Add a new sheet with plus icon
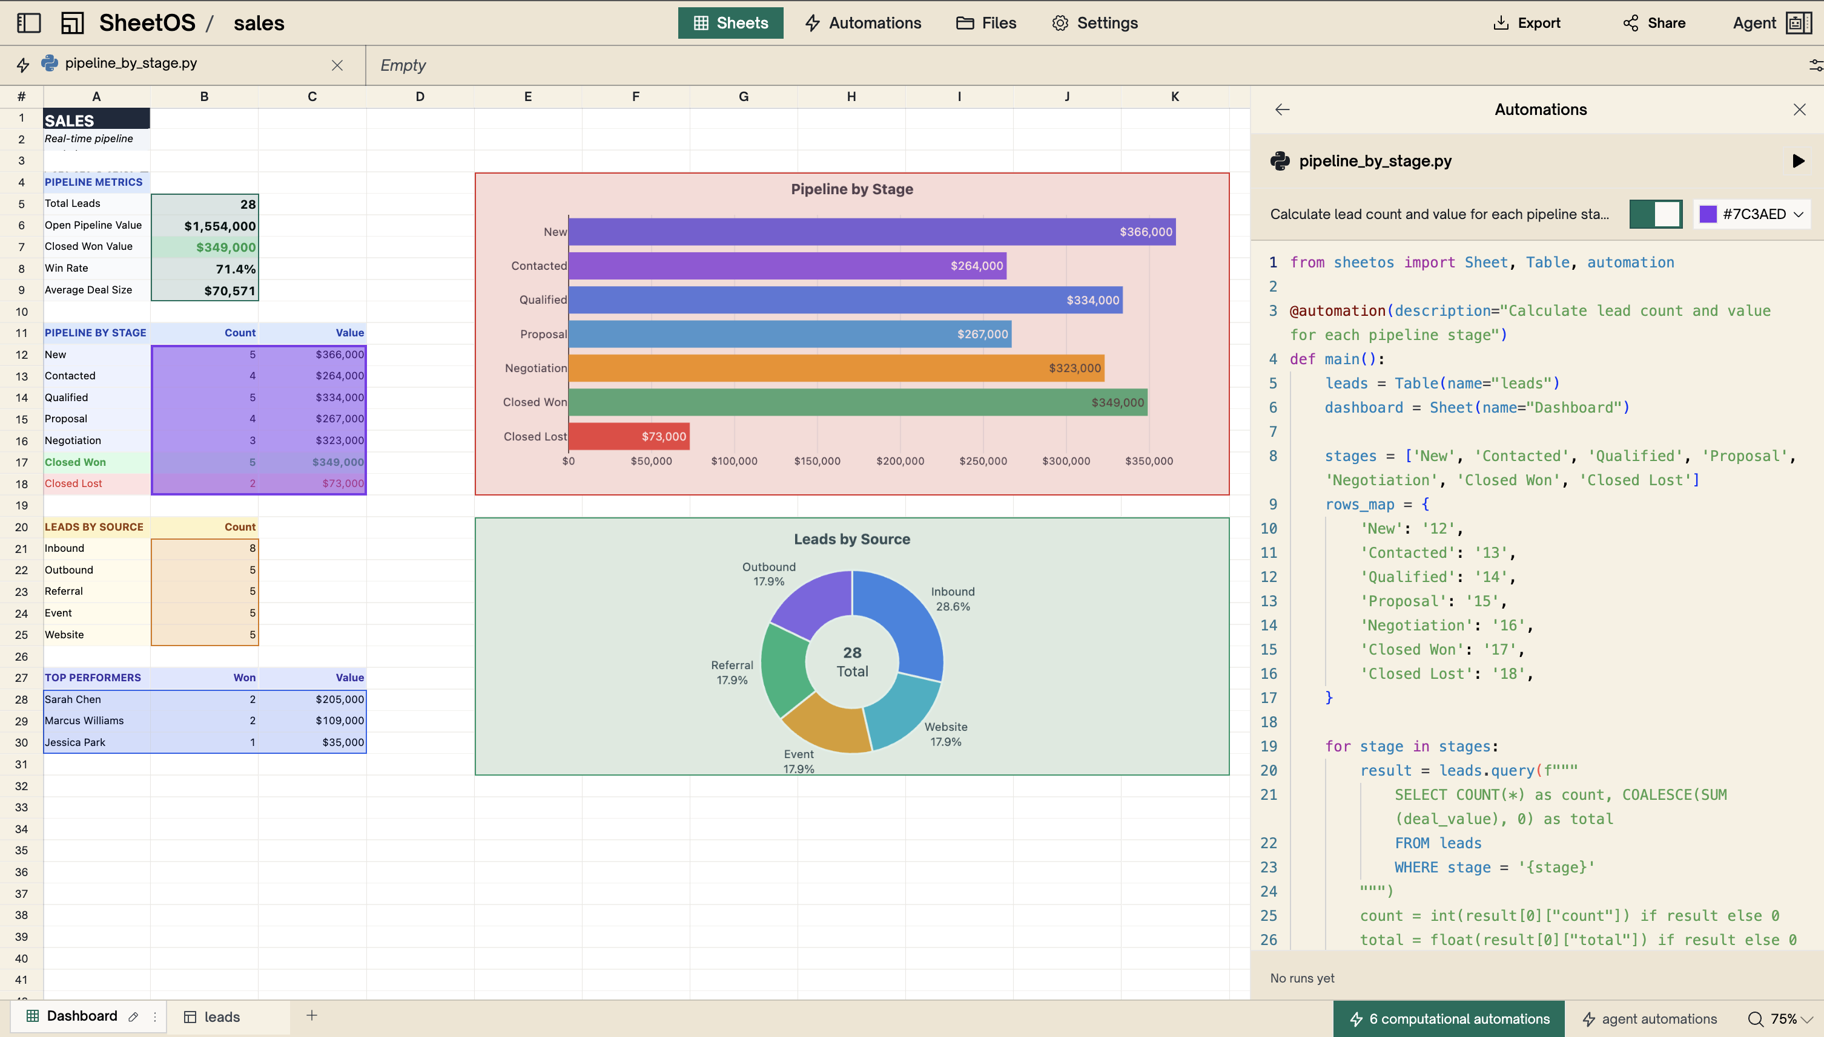Image resolution: width=1824 pixels, height=1037 pixels. (311, 1016)
